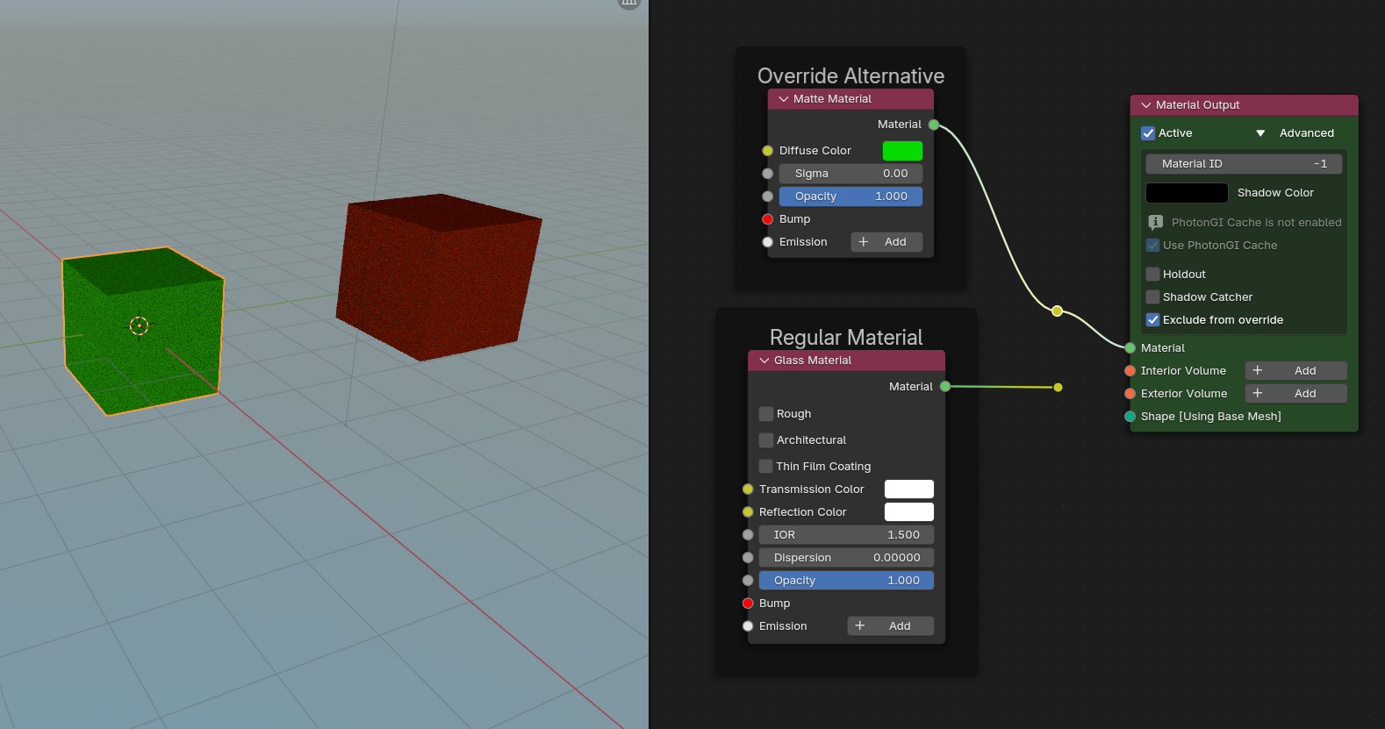Collapse the Matte Material node

784,99
